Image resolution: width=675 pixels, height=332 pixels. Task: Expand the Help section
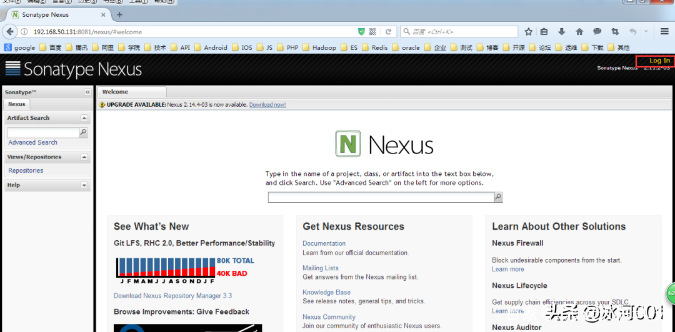84,185
